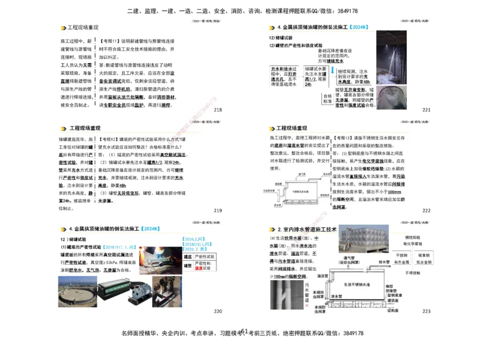Click 【考眼12】 question label

coord(109,139)
